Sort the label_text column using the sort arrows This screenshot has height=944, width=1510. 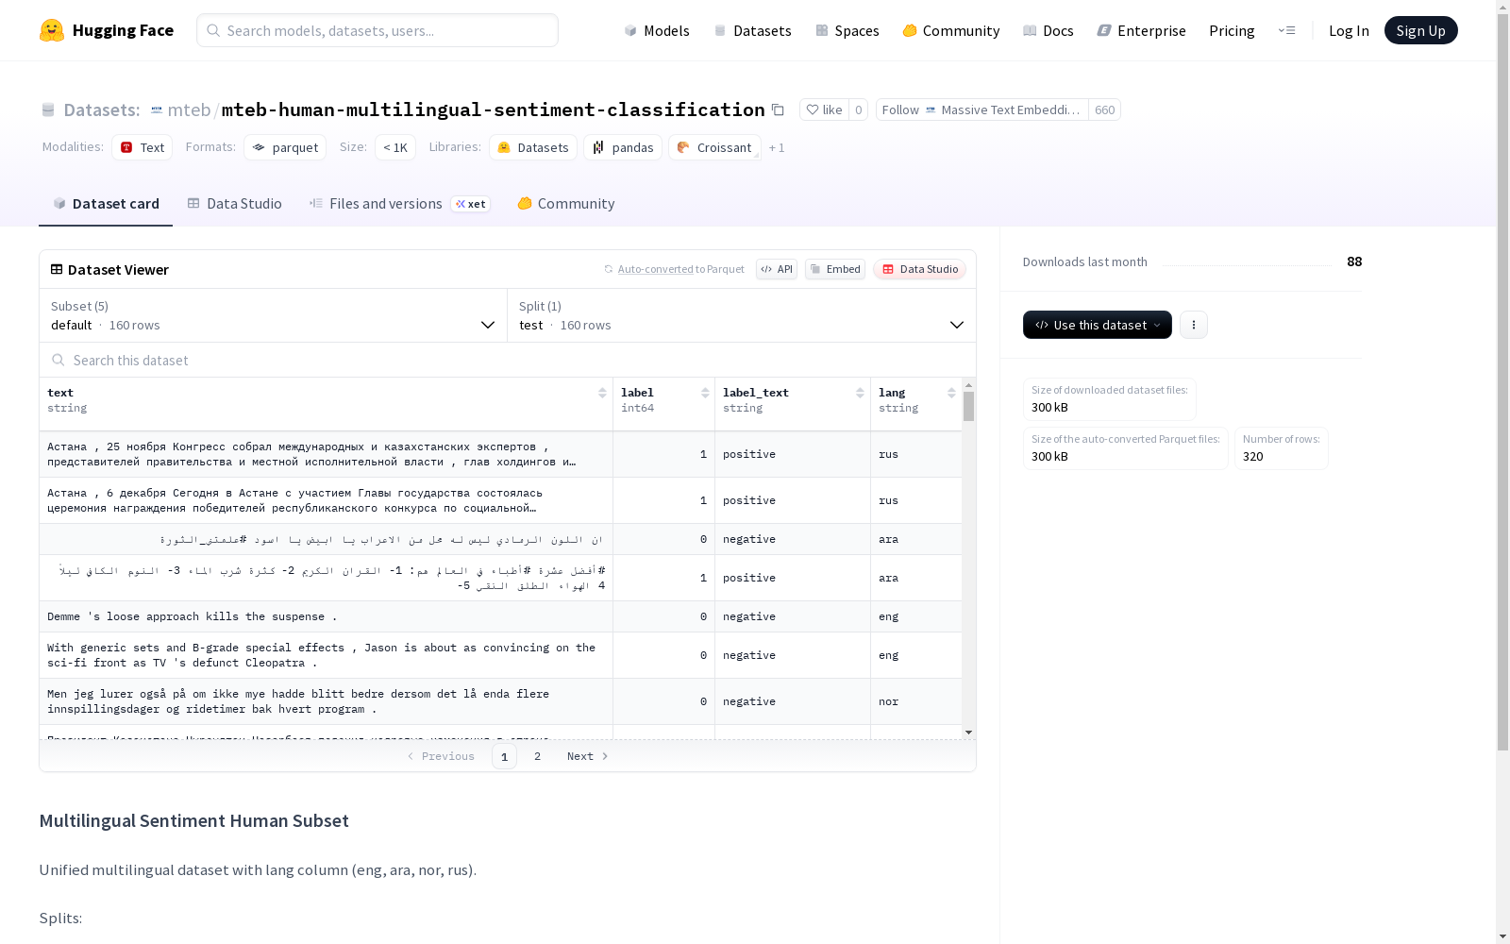(861, 393)
